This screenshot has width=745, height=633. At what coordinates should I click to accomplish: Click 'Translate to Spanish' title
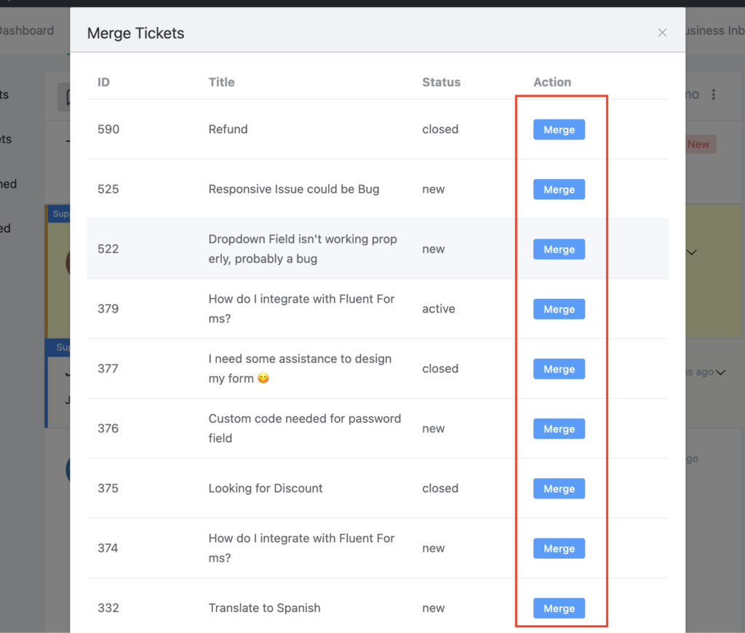pos(265,608)
